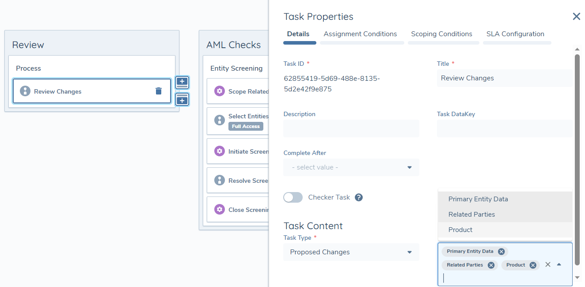Remove the Product chip
The height and width of the screenshot is (287, 585).
click(533, 265)
